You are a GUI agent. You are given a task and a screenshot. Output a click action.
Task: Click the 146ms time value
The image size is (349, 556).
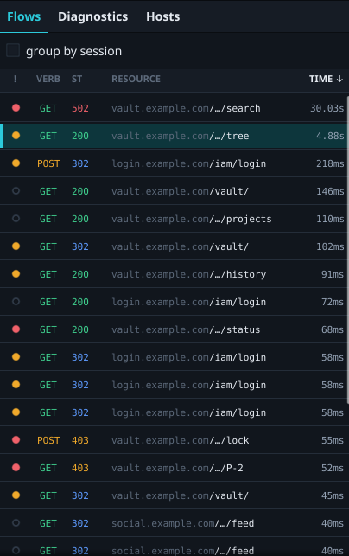[330, 191]
